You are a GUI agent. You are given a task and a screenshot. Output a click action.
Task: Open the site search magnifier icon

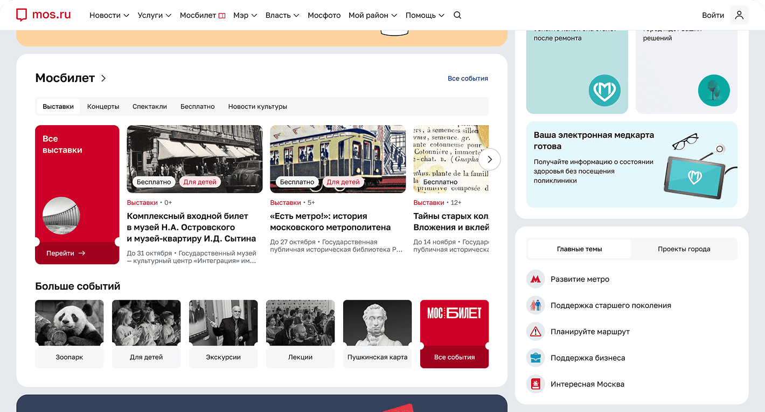click(457, 15)
